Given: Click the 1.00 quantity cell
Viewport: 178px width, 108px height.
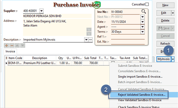Looking at the screenshot, I should (61, 63).
